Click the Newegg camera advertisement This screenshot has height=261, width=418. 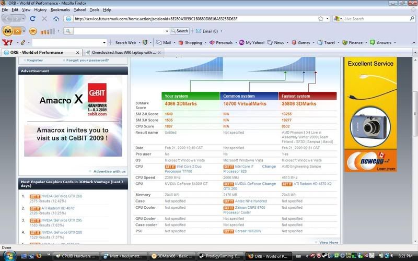pyautogui.click(x=370, y=114)
